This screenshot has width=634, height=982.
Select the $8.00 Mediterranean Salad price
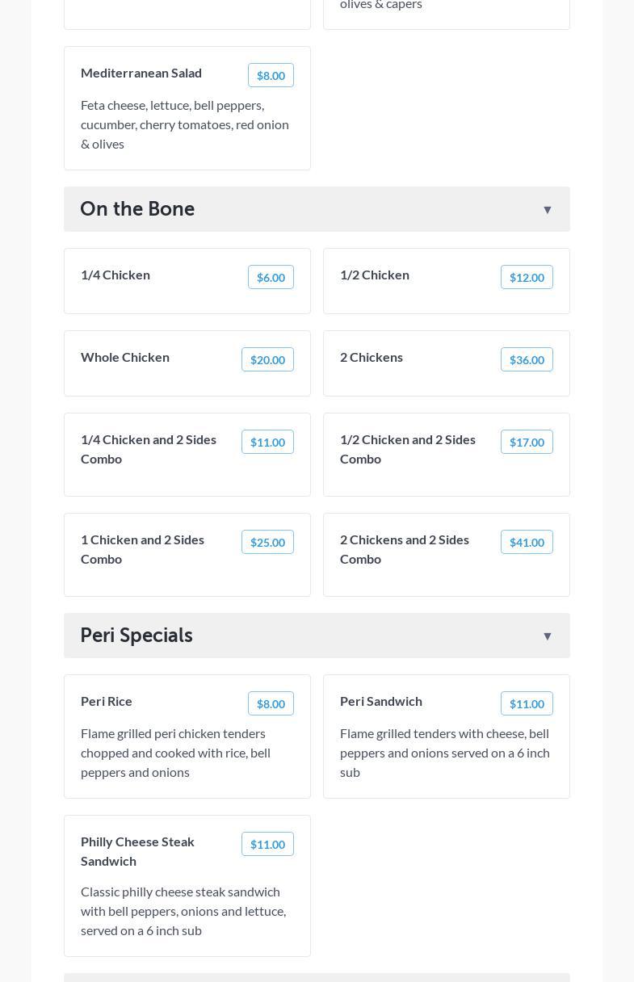click(271, 75)
